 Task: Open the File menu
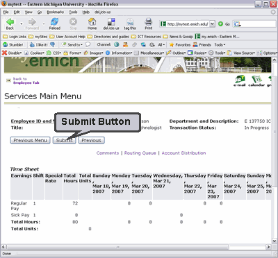point(6,12)
